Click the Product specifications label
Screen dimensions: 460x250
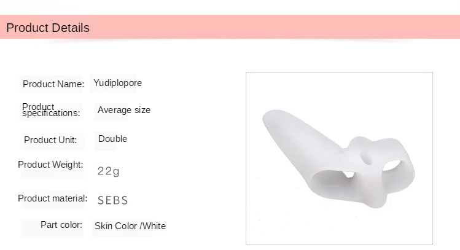click(51, 110)
